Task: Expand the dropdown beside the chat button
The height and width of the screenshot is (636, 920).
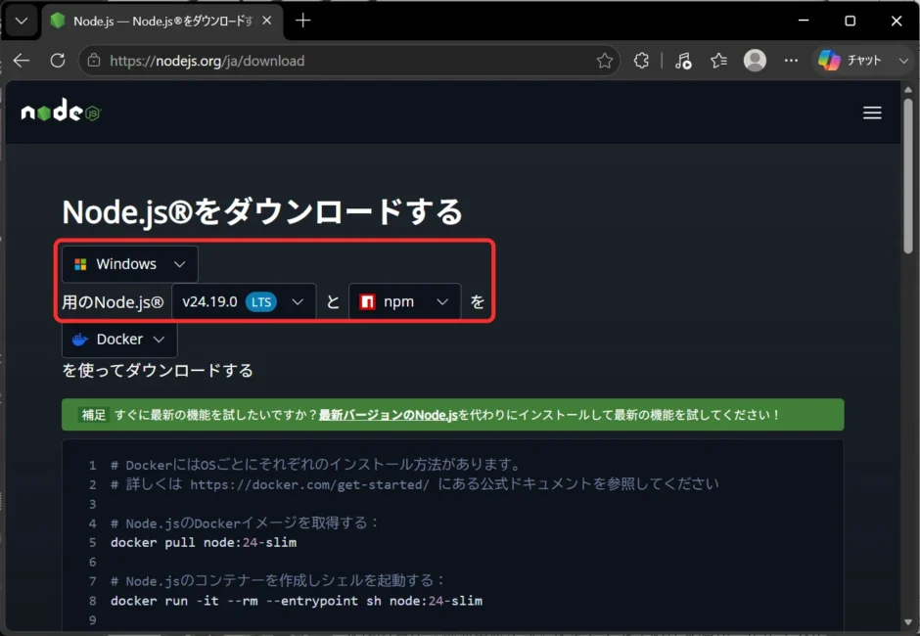Action: 903,61
